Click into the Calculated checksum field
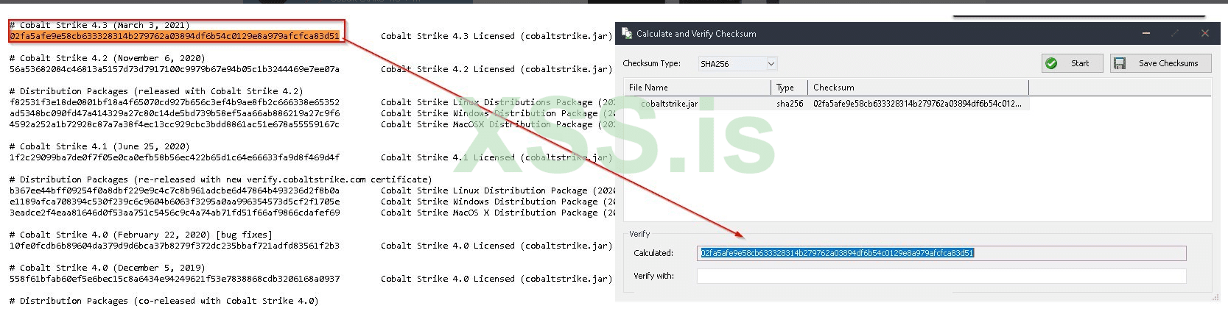The width and height of the screenshot is (1228, 317). (941, 253)
